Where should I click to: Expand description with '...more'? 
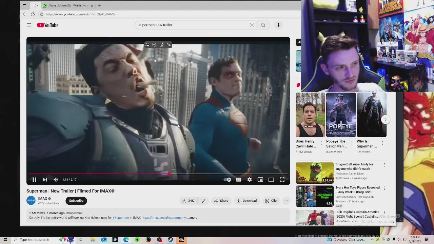coord(193,218)
